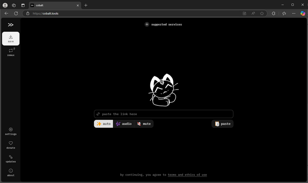Open the updates page in sidebar
The width and height of the screenshot is (308, 183).
click(x=11, y=158)
